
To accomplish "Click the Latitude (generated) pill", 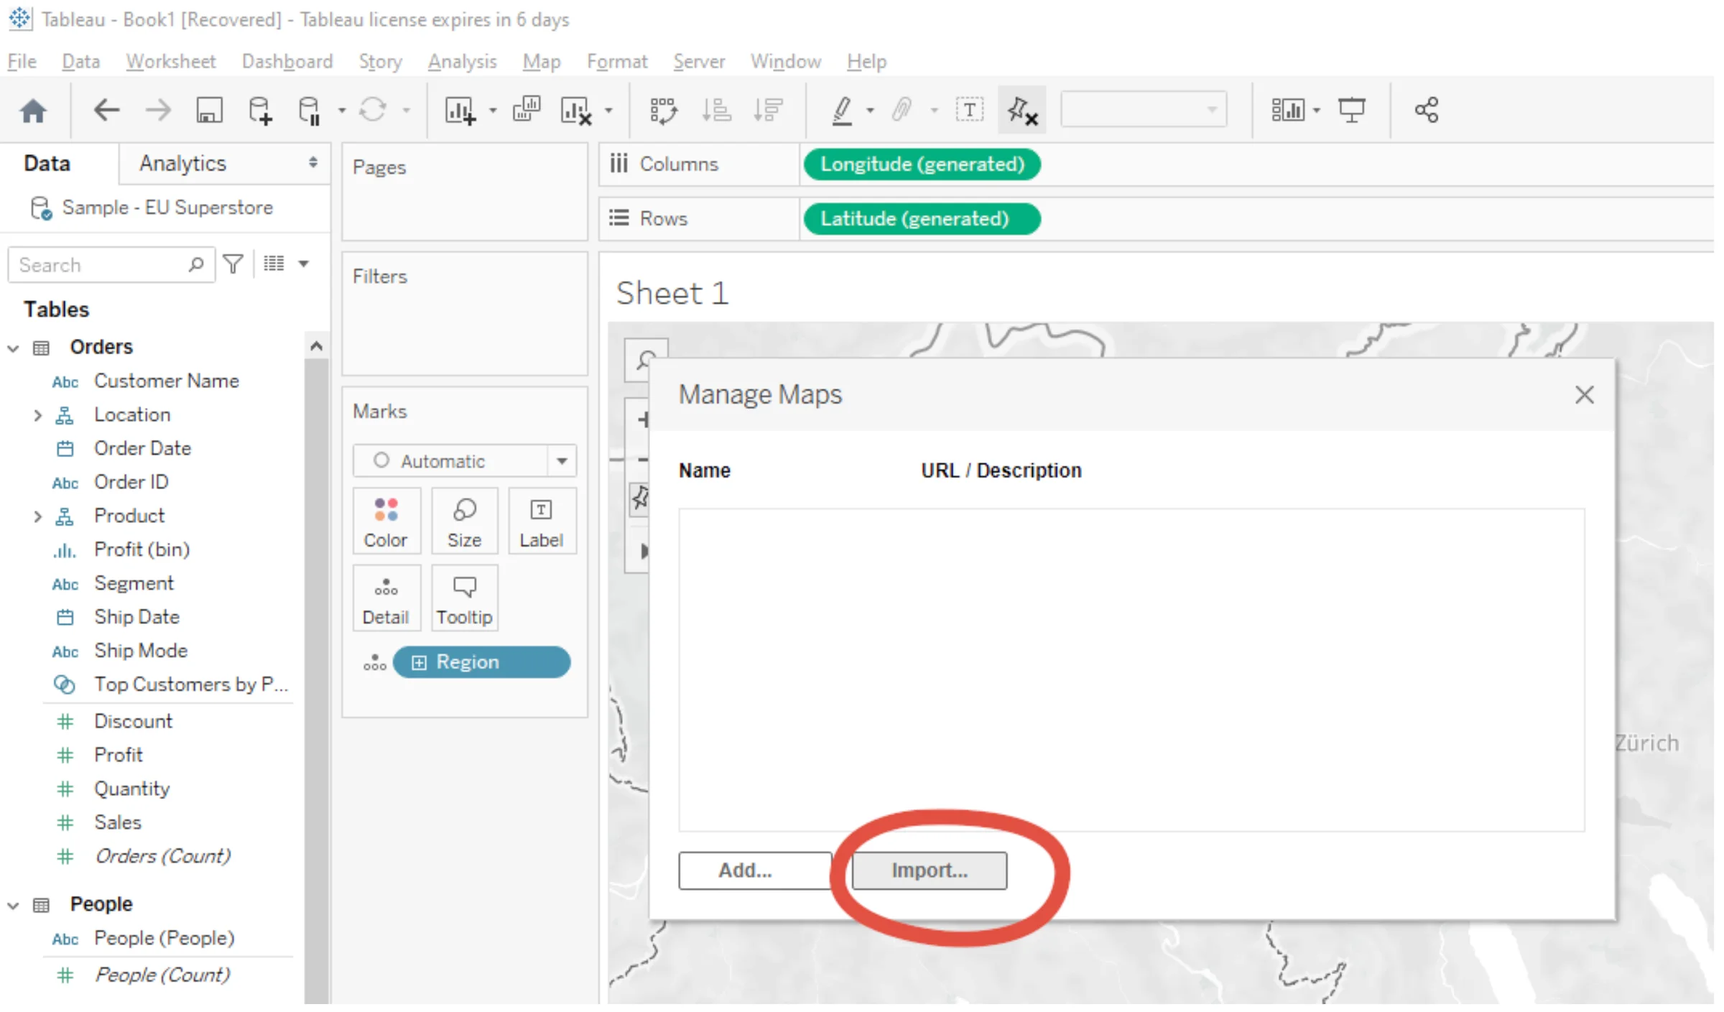I will pos(922,219).
